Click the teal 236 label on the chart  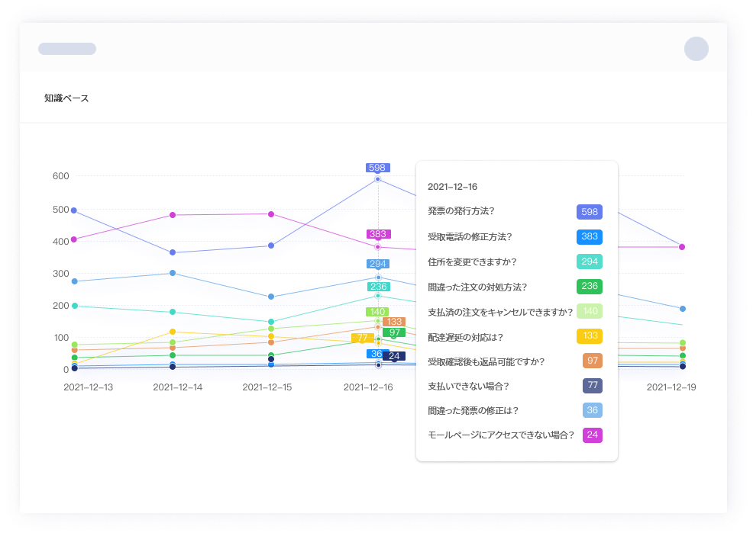(377, 287)
